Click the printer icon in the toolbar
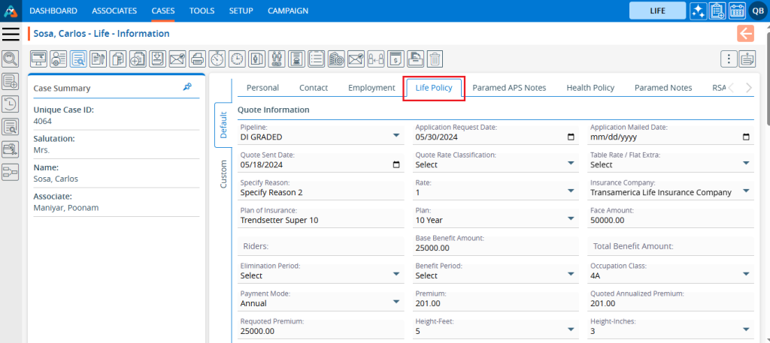 [x=197, y=58]
